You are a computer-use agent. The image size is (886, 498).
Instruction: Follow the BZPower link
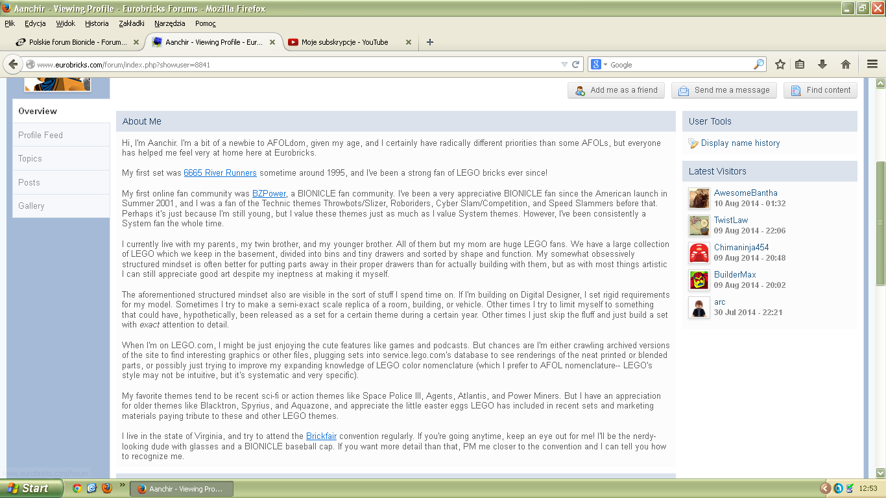pyautogui.click(x=269, y=194)
